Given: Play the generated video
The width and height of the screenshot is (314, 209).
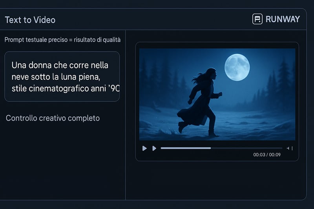Looking at the screenshot, I should point(144,148).
